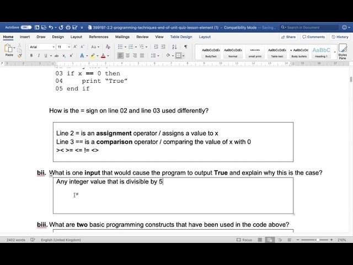Open the templates icon in title bar

(37, 28)
